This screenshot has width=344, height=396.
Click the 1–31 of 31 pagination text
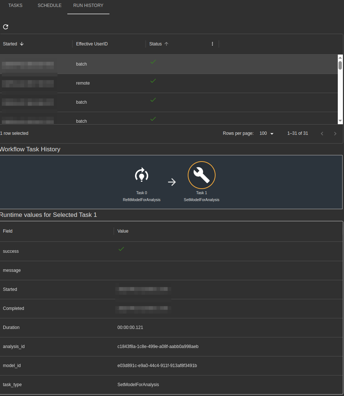tap(298, 133)
